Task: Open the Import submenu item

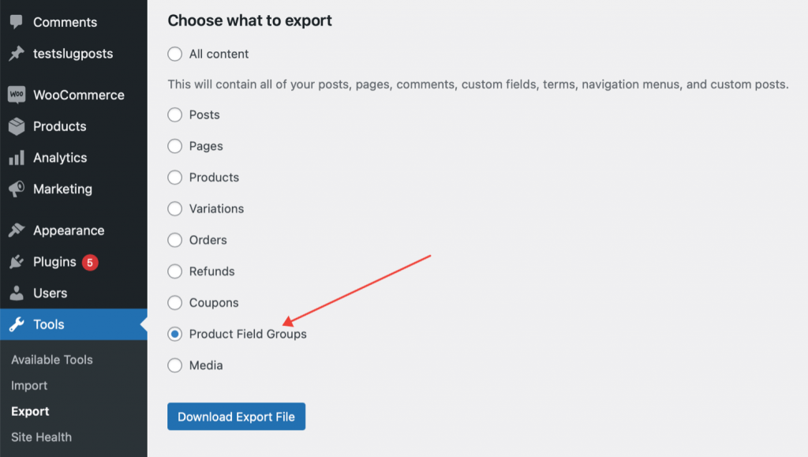Action: pos(29,385)
